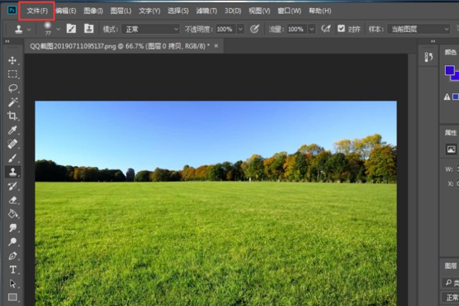Viewport: 459px width, 306px height.
Task: Open the 帮助(H) menu
Action: (319, 11)
